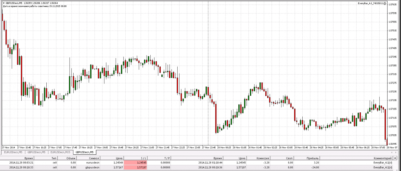
Task: Click the comment in the eurusdecn row
Action: [382, 163]
